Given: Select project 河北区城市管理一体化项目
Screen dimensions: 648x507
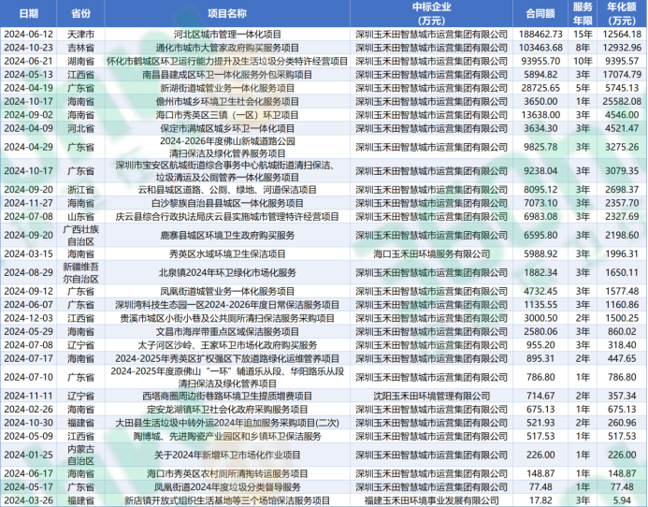Looking at the screenshot, I should tap(227, 35).
